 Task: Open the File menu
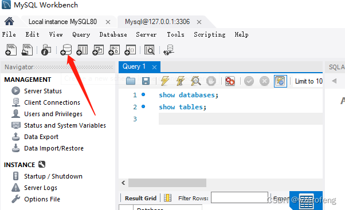tap(9, 34)
